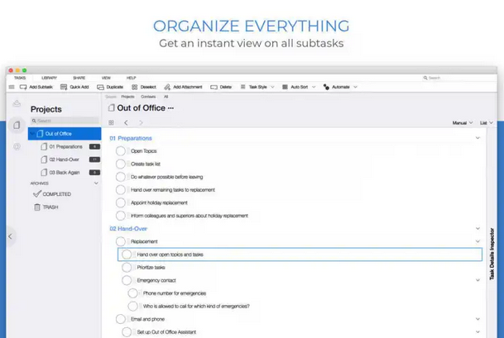
Task: Click the 02 Hand-Over document icon in sidebar
Action: 44,159
